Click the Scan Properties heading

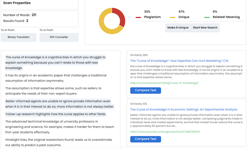point(17,3)
